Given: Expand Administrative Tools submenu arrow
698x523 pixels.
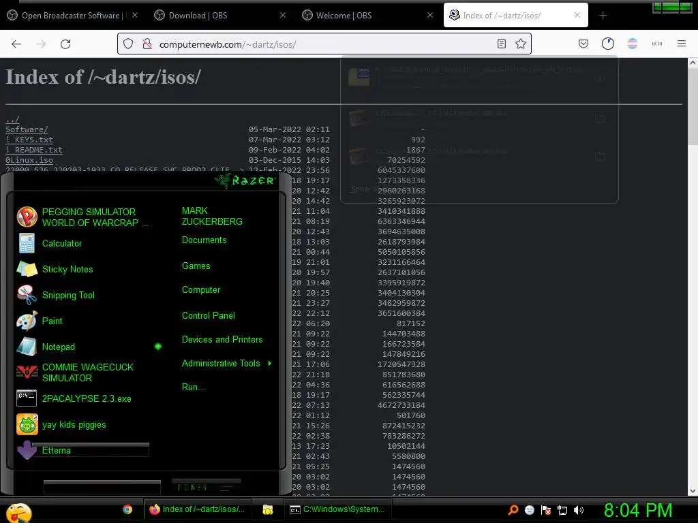Looking at the screenshot, I should (270, 364).
